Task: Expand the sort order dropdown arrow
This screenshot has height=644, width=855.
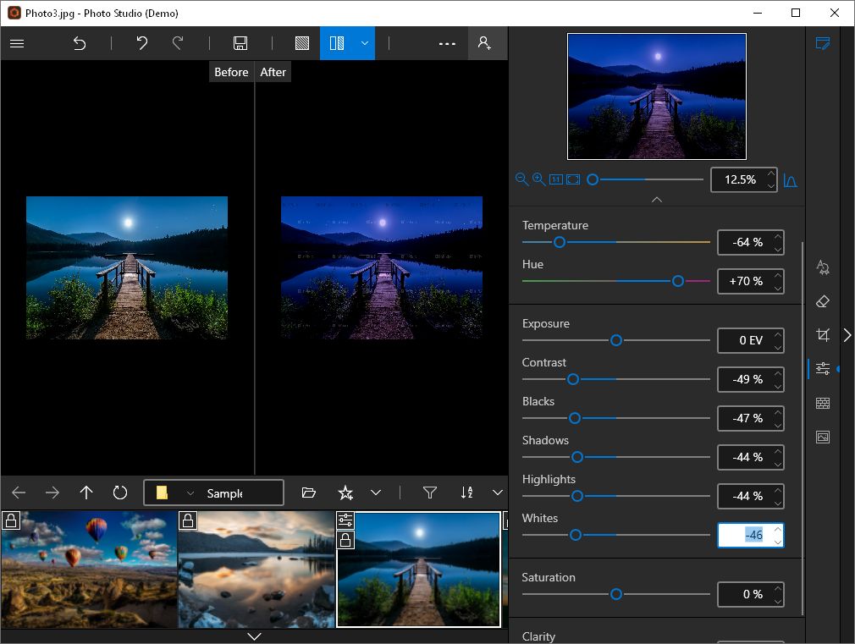Action: pyautogui.click(x=498, y=493)
